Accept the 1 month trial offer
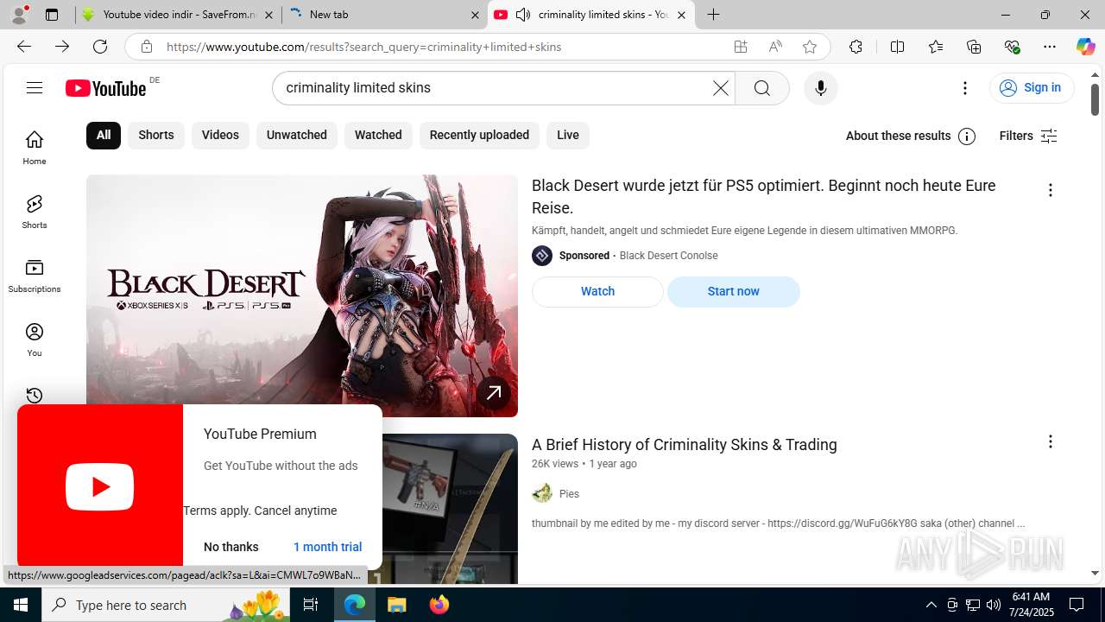Image resolution: width=1105 pixels, height=622 pixels. point(327,547)
